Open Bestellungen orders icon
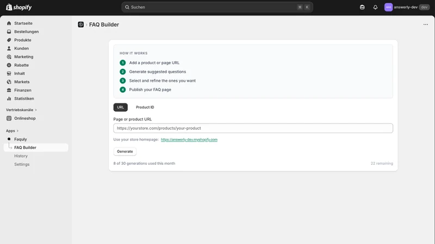The width and height of the screenshot is (435, 244). pyautogui.click(x=9, y=31)
